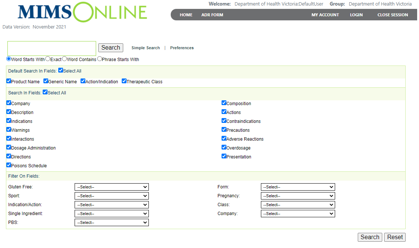Open the Gluten Free dropdown
Viewport: 419px width, 248px height.
[x=111, y=187]
